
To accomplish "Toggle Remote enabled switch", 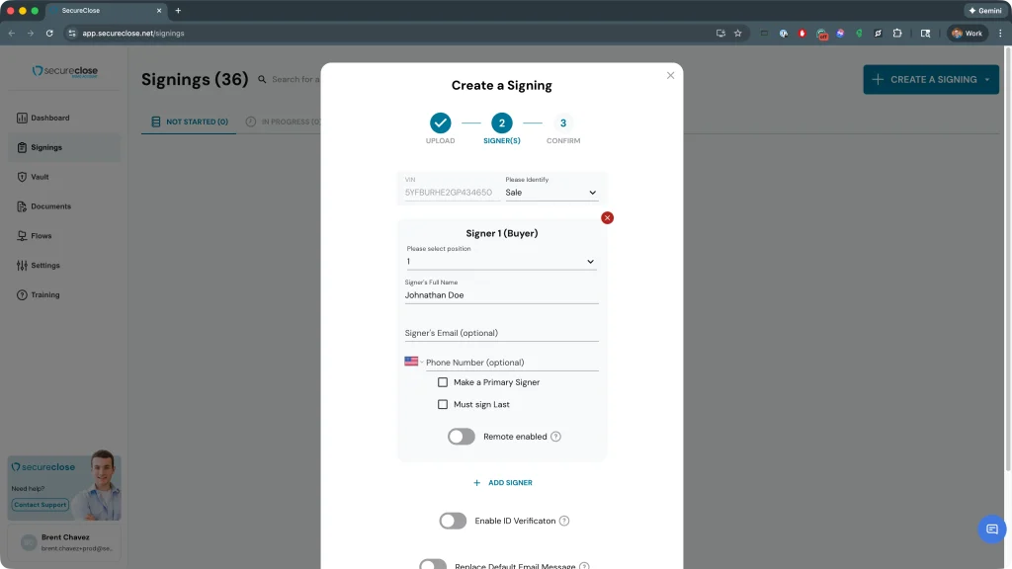I will (x=462, y=437).
